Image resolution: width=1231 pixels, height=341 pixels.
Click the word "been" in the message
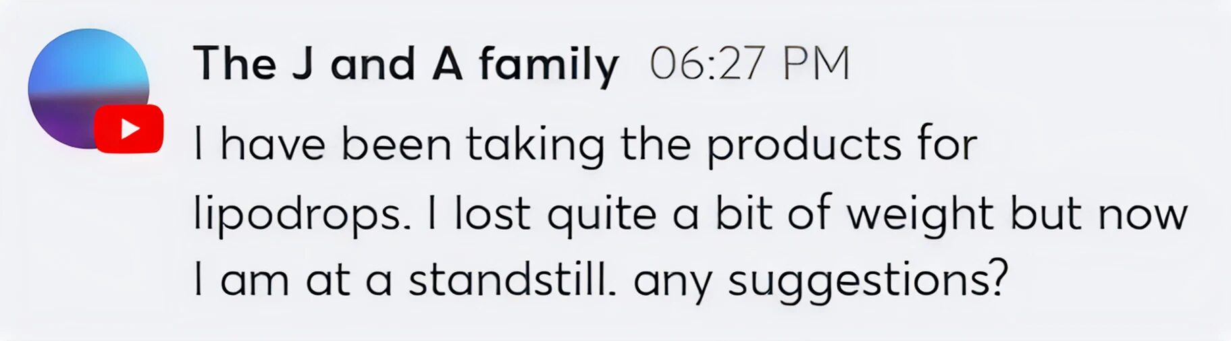point(396,145)
